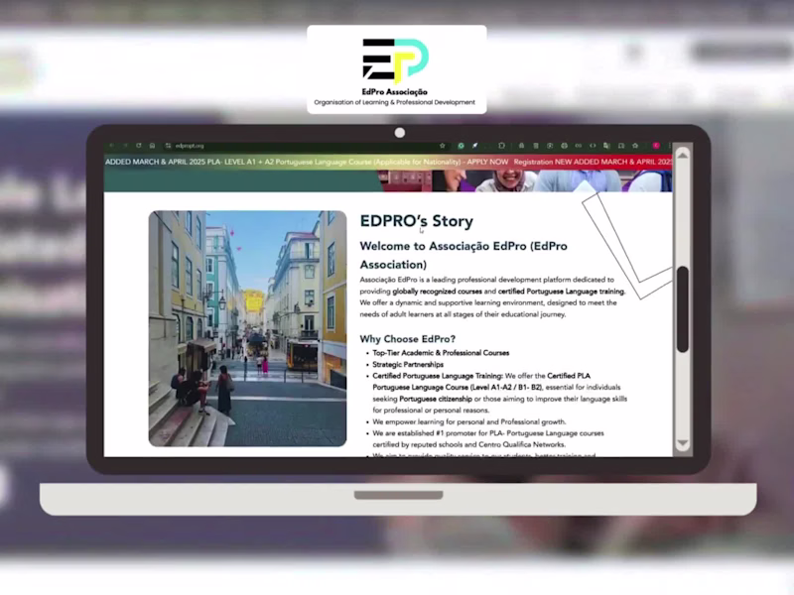Image resolution: width=794 pixels, height=595 pixels.
Task: Click the home icon in the browser toolbar
Action: [x=152, y=145]
